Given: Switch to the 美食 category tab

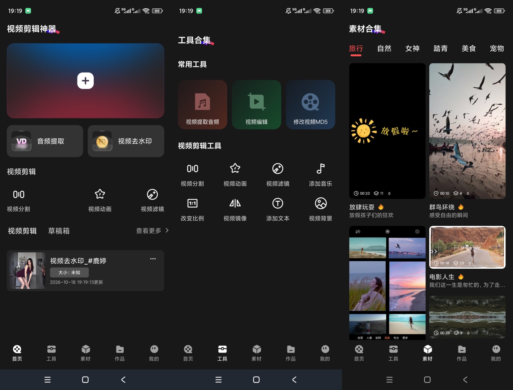Looking at the screenshot, I should (469, 48).
